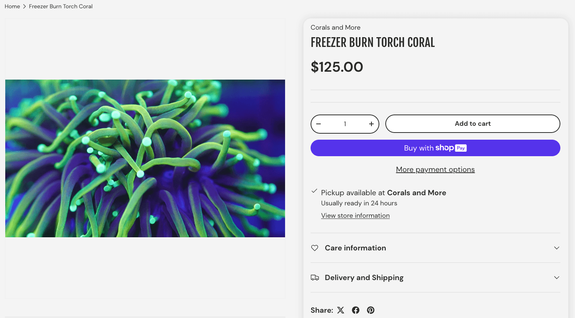
Task: Click the heart icon beside Care information
Action: point(315,248)
